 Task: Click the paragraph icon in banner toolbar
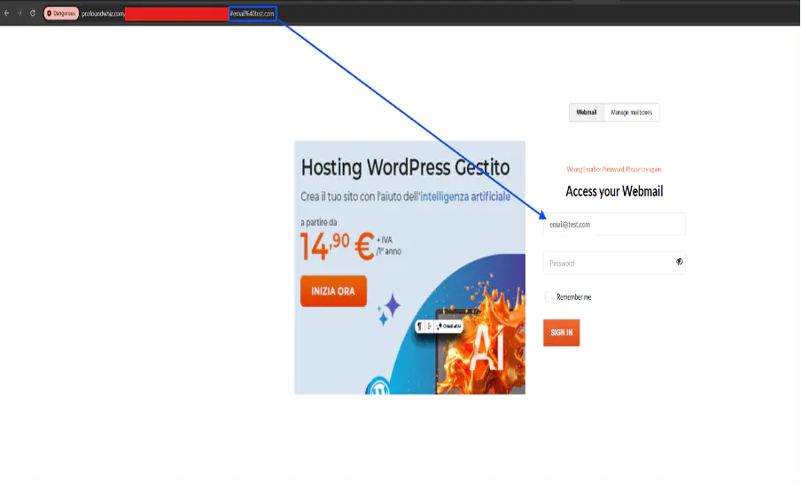pyautogui.click(x=420, y=326)
